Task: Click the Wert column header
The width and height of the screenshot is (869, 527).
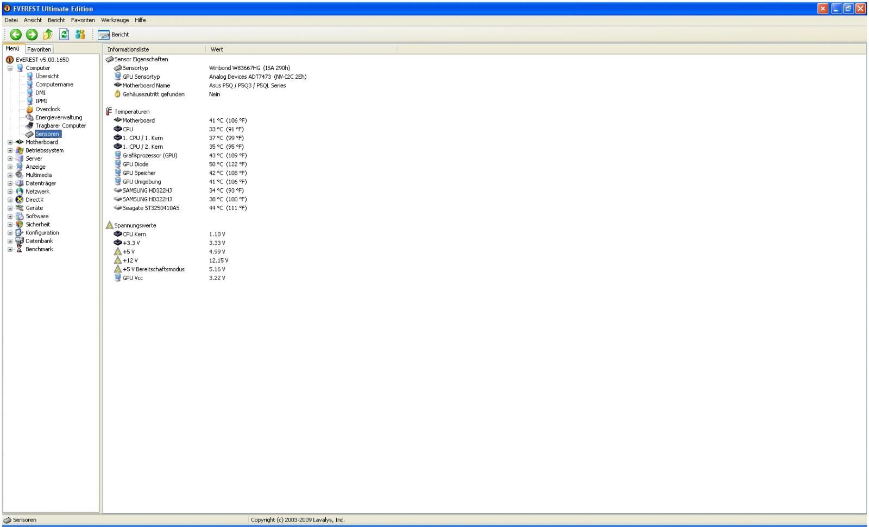Action: point(301,49)
